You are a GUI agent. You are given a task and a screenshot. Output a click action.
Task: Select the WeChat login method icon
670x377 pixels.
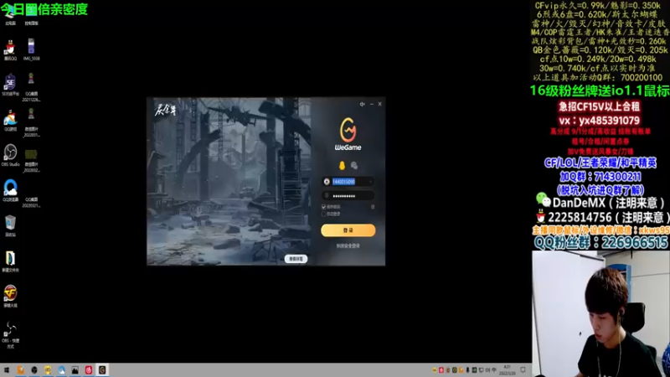[353, 165]
